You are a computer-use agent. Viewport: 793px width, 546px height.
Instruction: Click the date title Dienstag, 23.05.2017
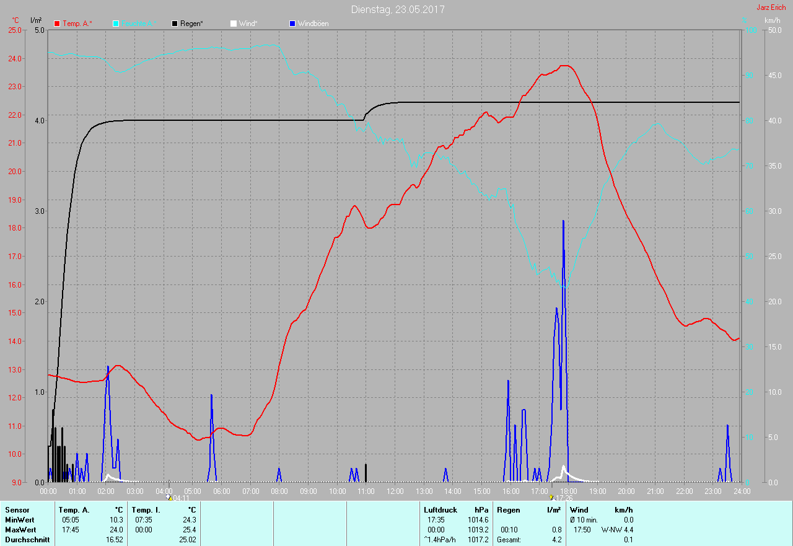coord(397,9)
